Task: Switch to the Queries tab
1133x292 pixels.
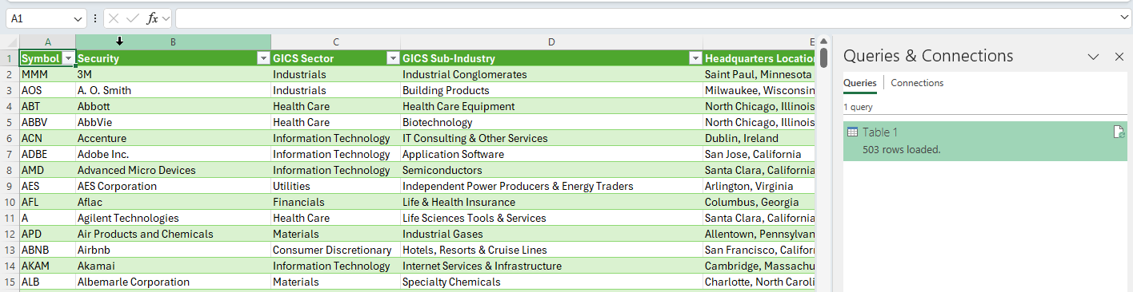Action: tap(860, 83)
